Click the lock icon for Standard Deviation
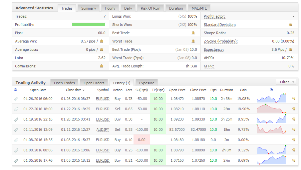The image size is (301, 170). tap(290, 25)
